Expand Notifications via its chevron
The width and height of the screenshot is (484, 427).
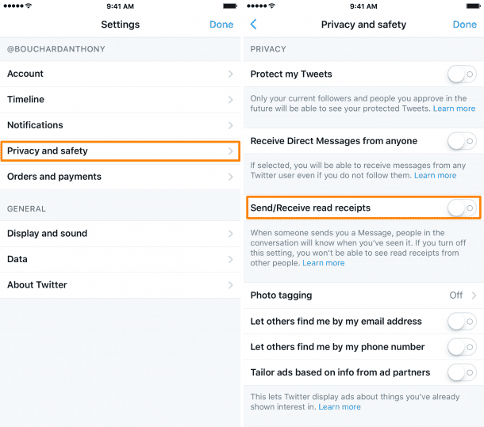(231, 125)
